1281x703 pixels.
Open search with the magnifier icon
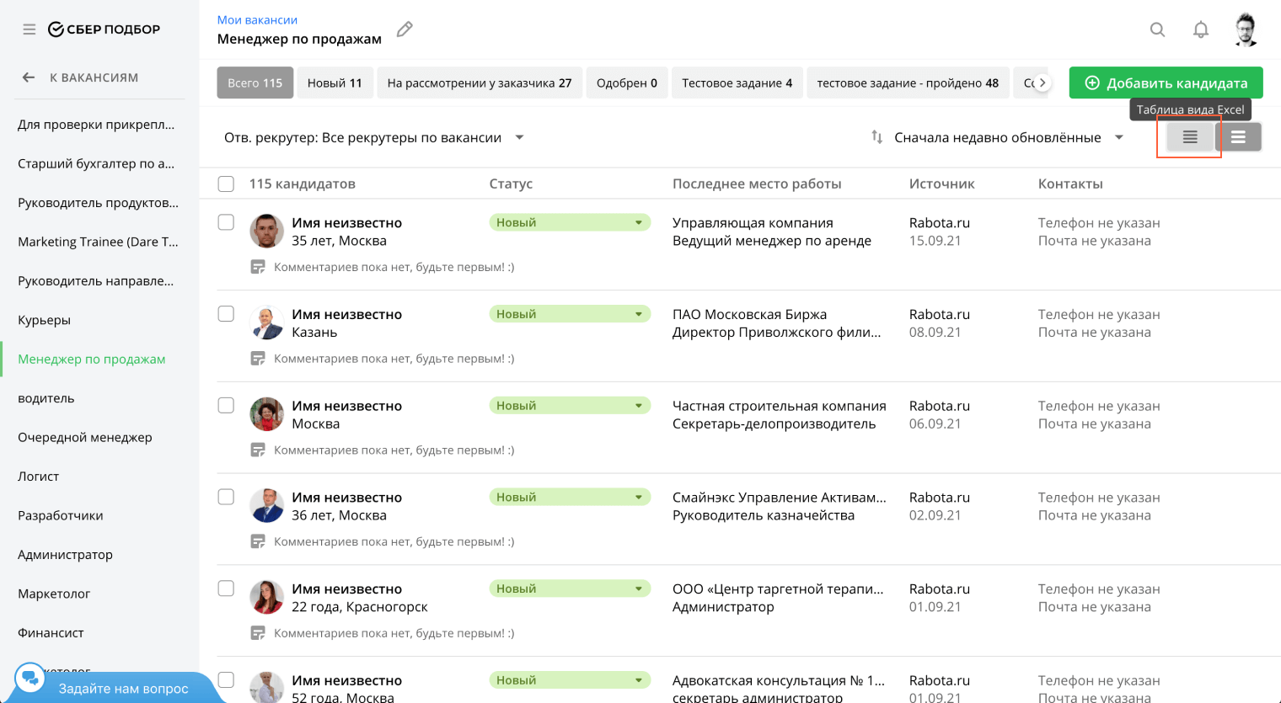pos(1158,30)
